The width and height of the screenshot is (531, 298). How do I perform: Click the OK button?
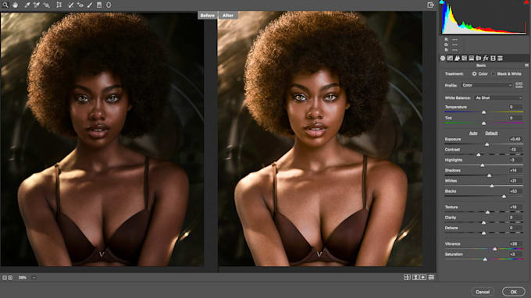(x=513, y=292)
